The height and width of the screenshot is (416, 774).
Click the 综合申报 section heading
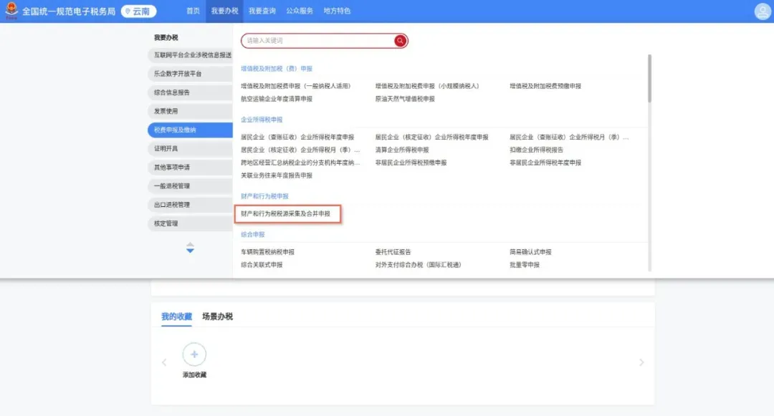[x=253, y=235]
